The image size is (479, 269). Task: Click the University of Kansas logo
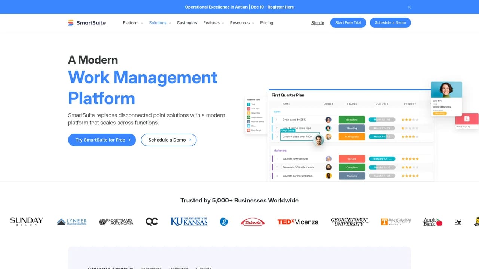tap(189, 222)
